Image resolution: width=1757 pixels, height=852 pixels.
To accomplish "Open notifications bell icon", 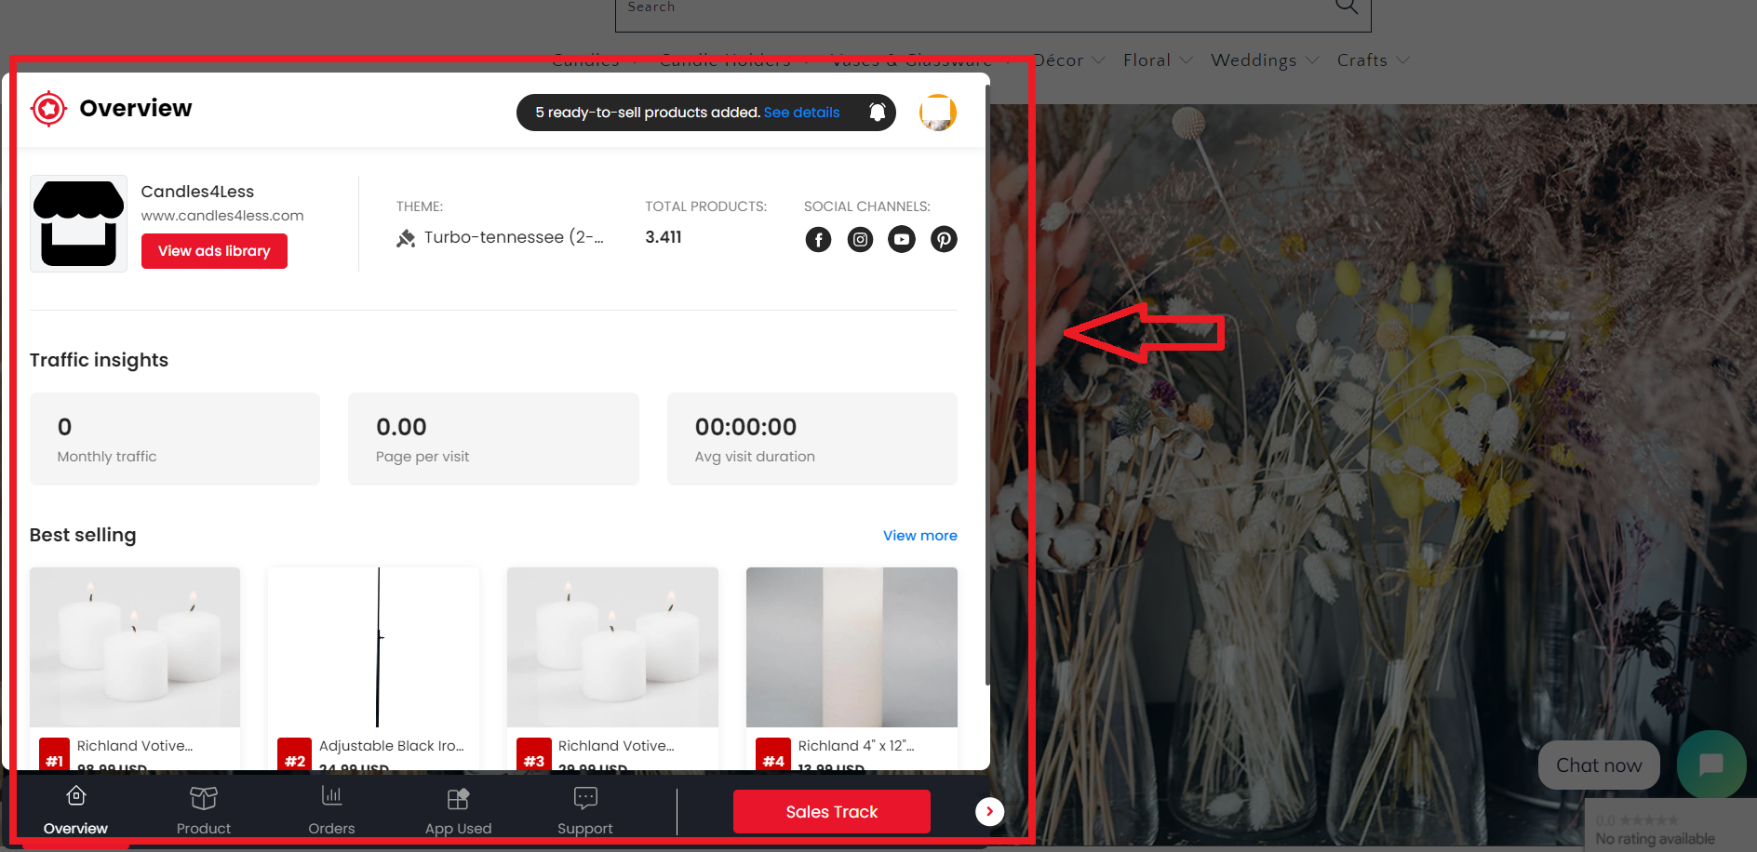I will coord(877,113).
